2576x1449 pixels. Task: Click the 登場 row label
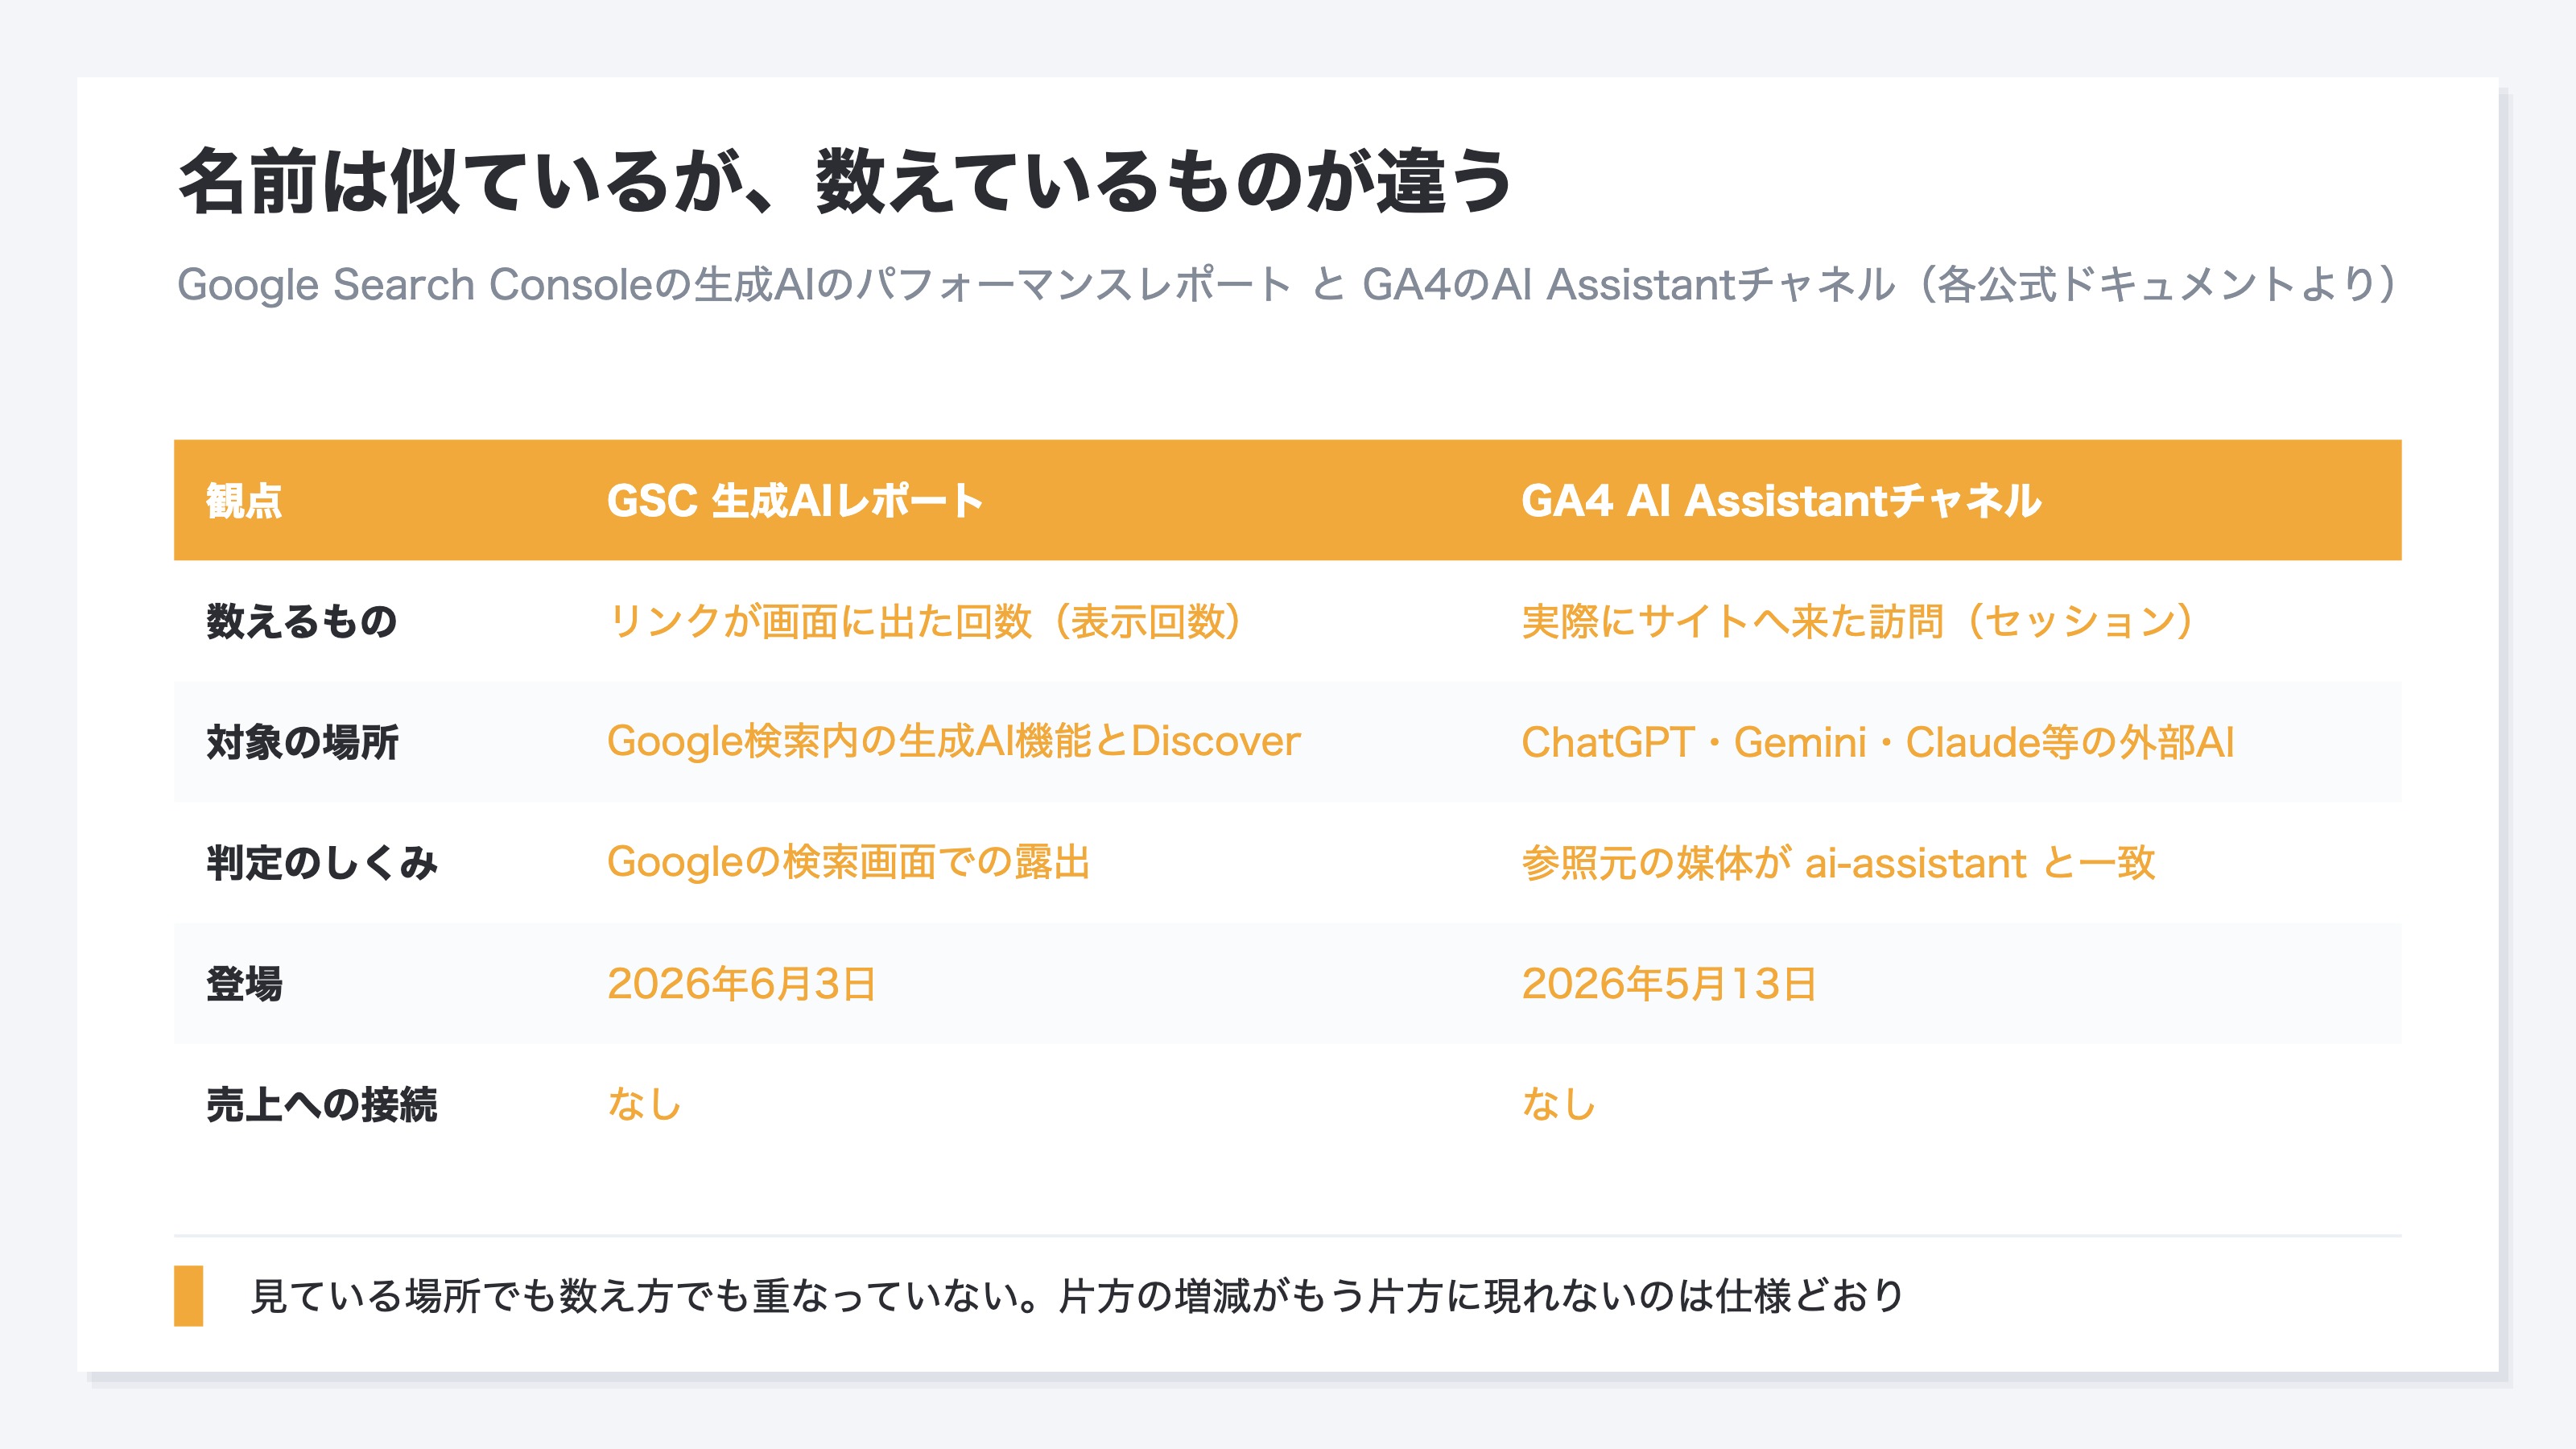244,984
